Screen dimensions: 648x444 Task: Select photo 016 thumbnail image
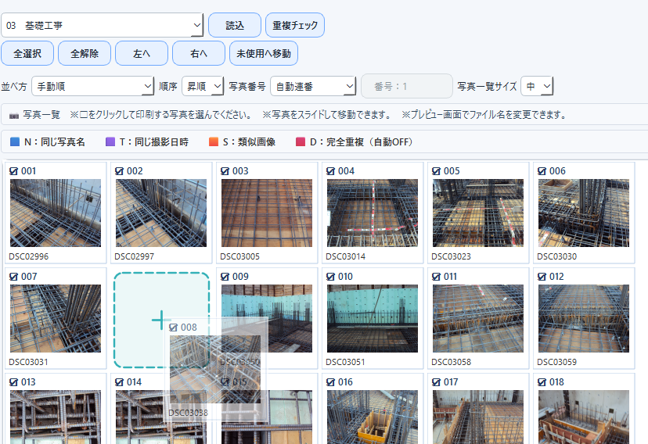tap(373, 417)
